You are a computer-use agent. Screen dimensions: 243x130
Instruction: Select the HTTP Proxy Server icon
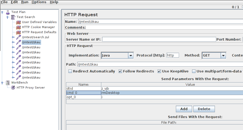(x=13, y=88)
